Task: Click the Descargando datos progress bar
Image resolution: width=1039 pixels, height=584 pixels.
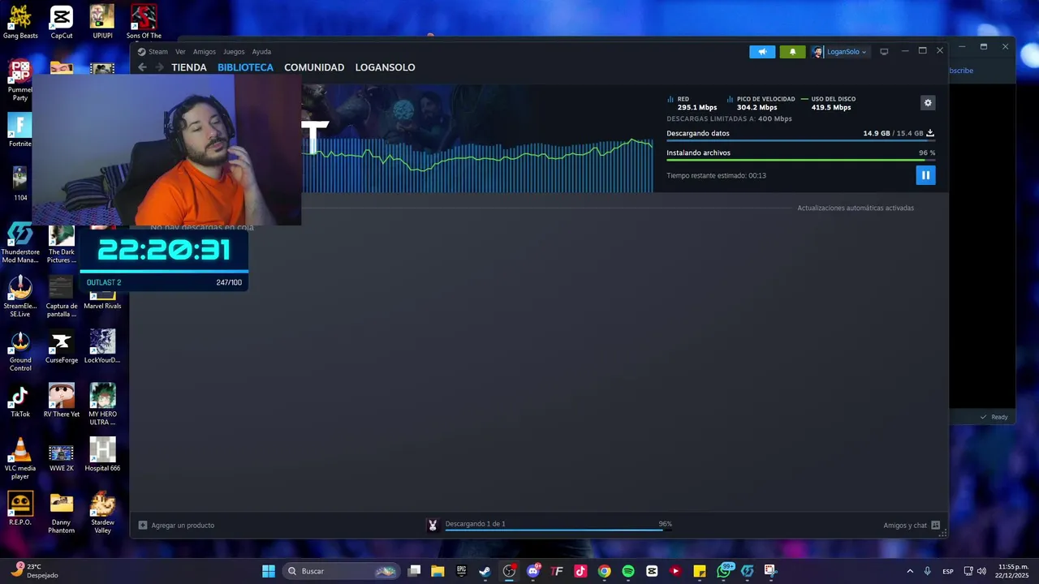Action: tap(800, 140)
